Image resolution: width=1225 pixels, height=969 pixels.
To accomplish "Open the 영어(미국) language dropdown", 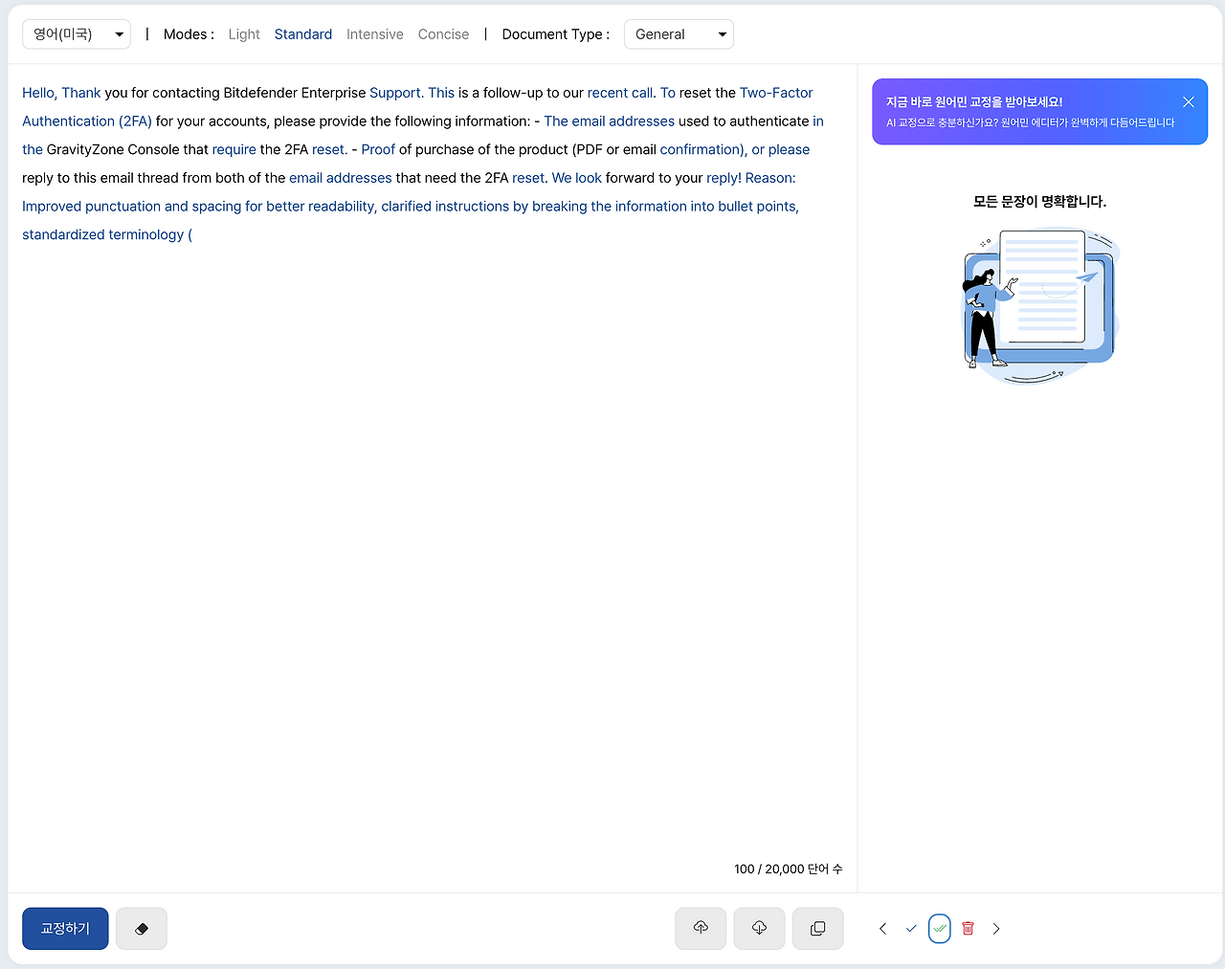I will click(76, 33).
